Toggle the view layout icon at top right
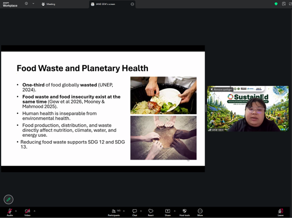Viewport: 292px width, 218px height. tap(284, 4)
